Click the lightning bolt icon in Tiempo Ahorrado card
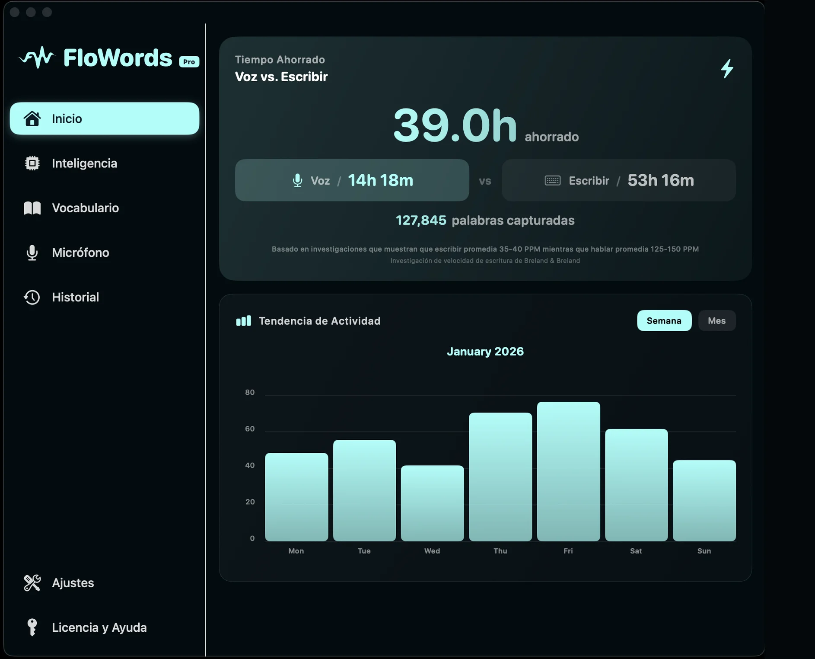The height and width of the screenshot is (659, 815). (727, 69)
